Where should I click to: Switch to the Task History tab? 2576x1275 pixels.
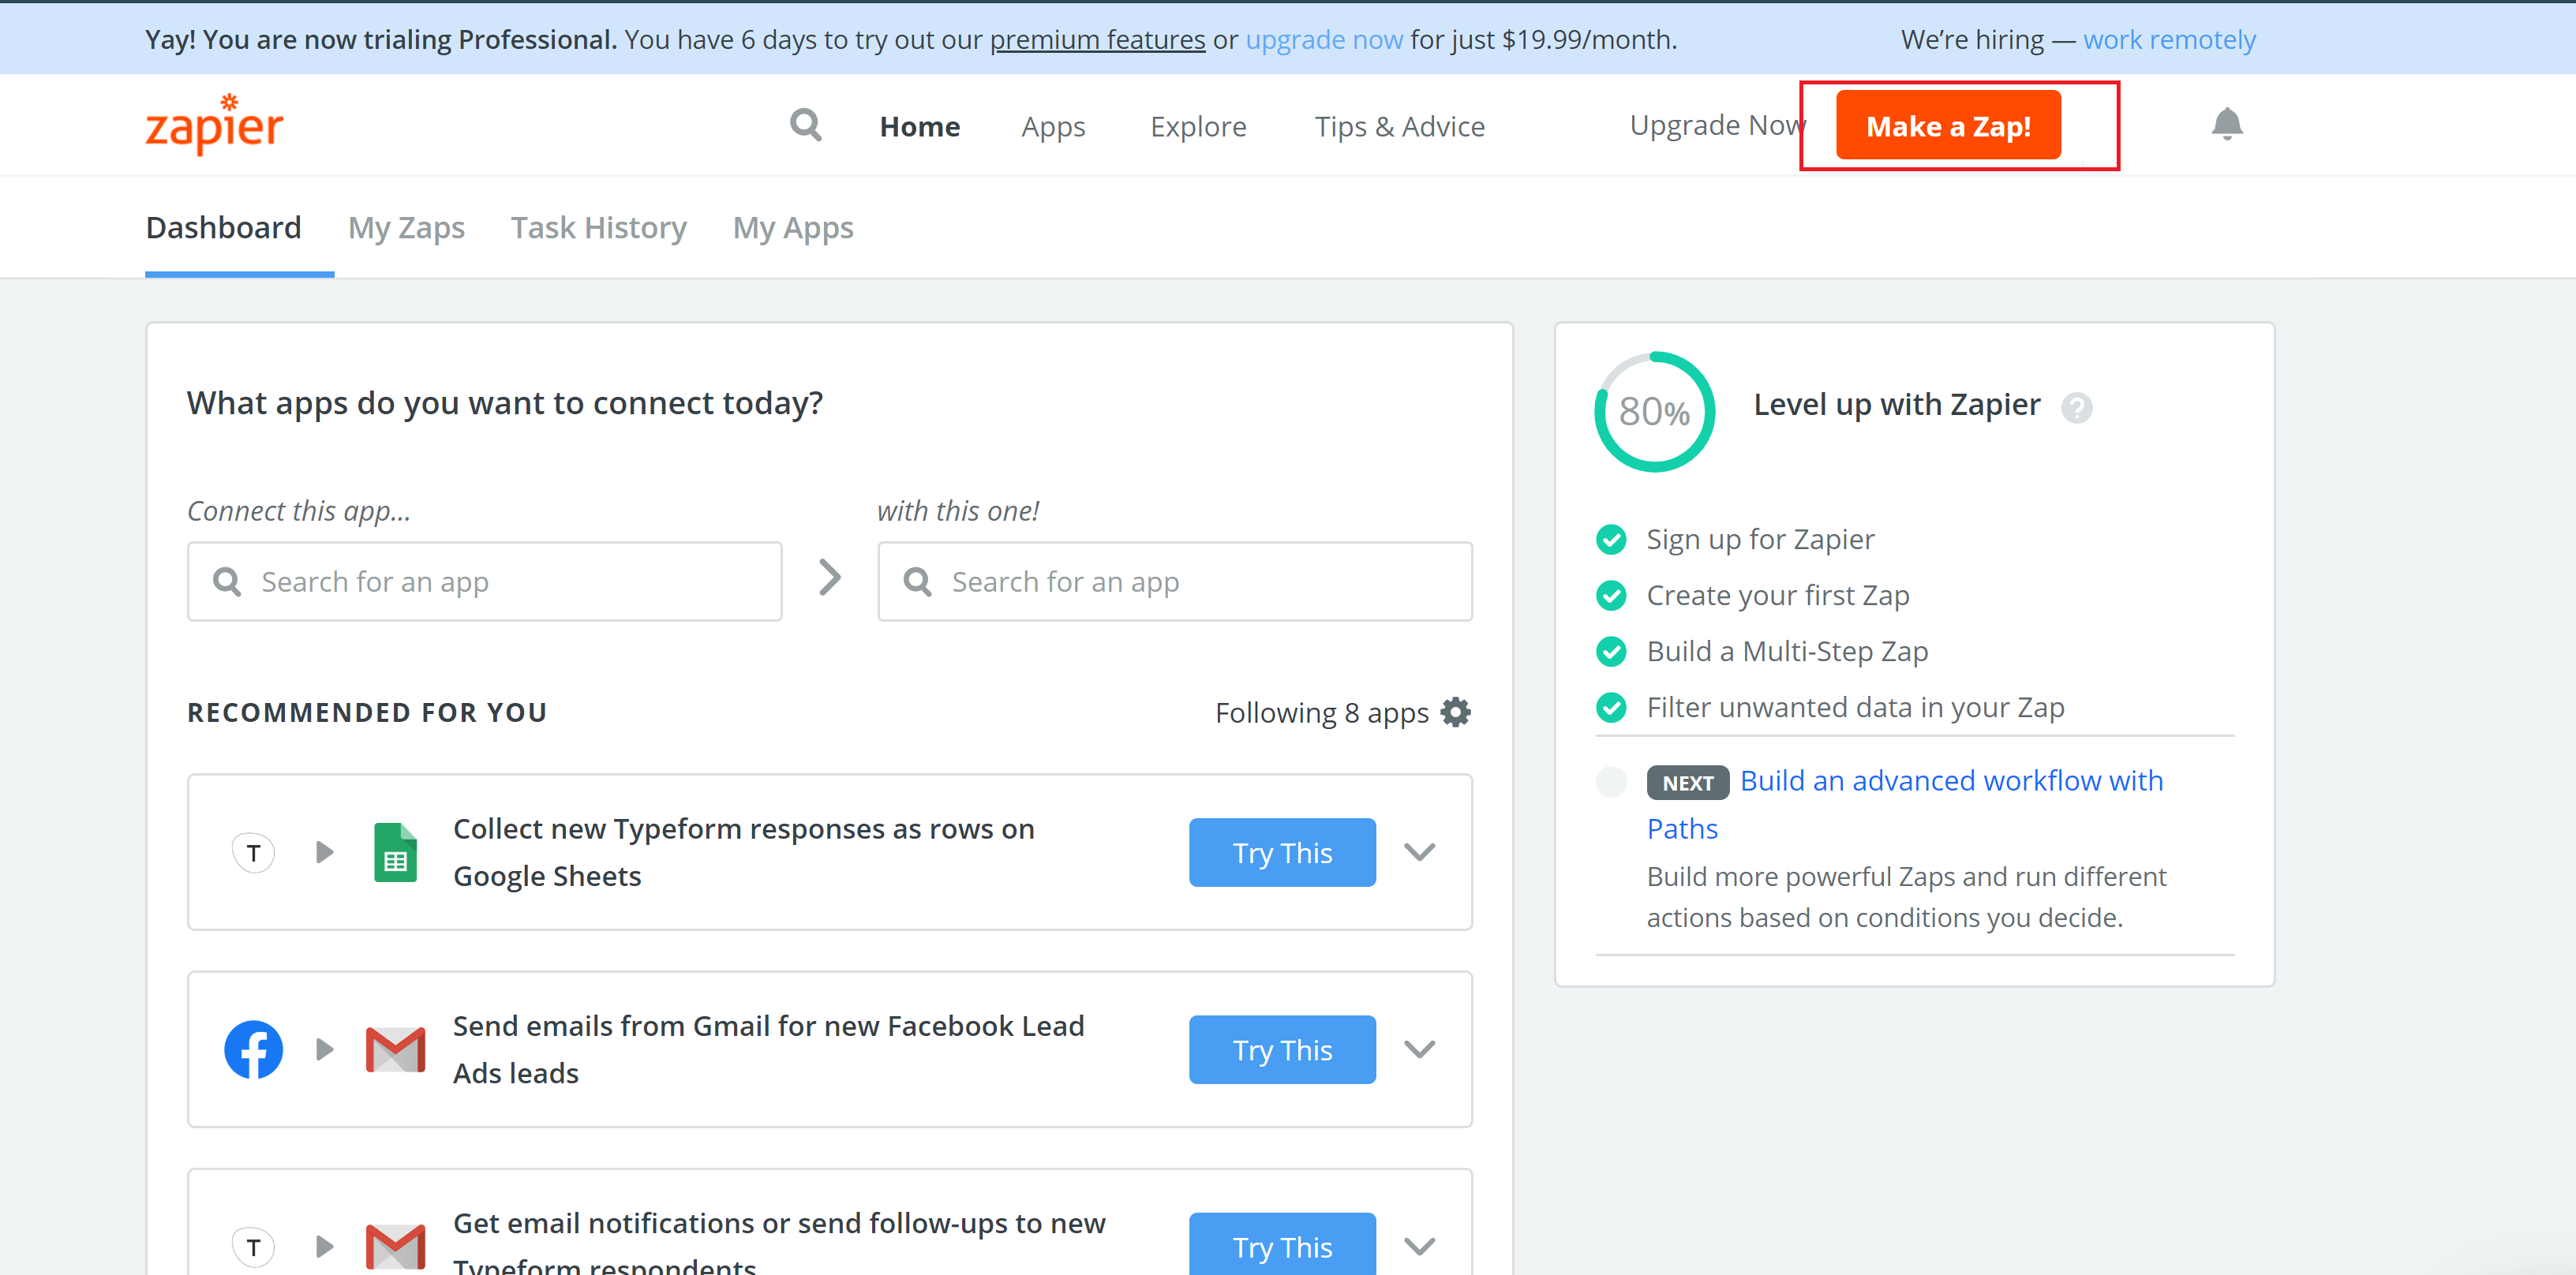pyautogui.click(x=598, y=227)
